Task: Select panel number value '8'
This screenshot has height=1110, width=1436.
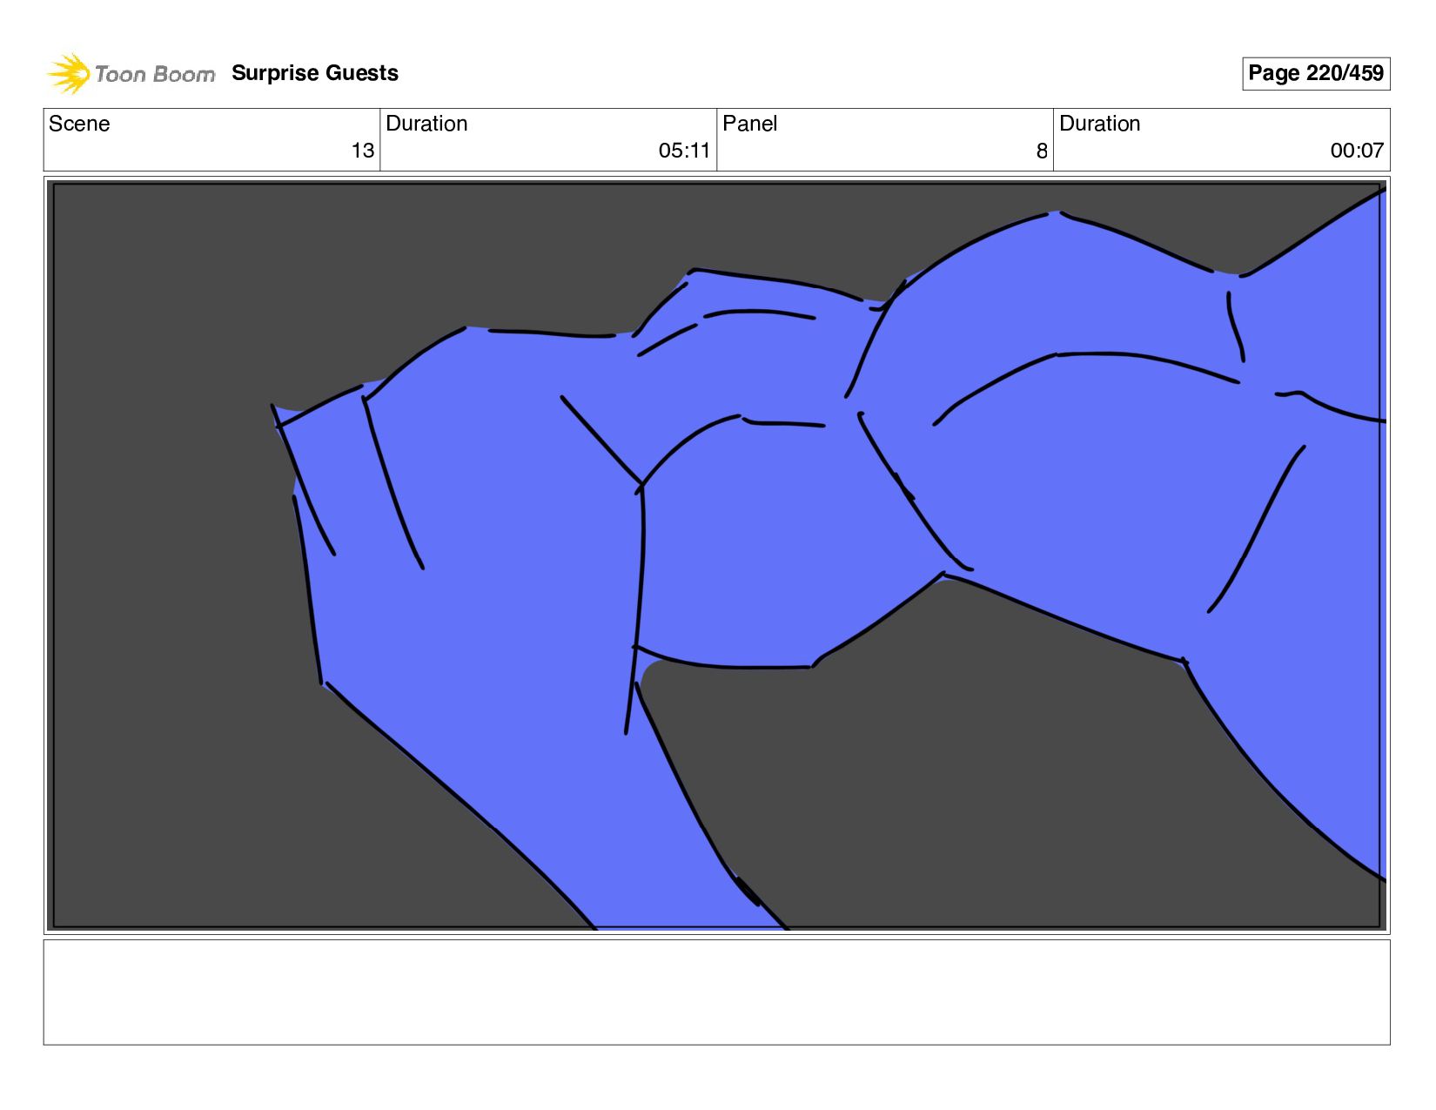Action: click(x=1042, y=151)
